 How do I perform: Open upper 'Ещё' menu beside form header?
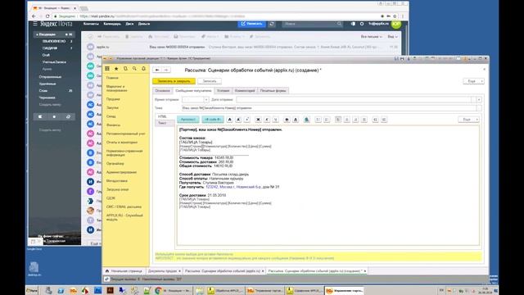click(473, 81)
